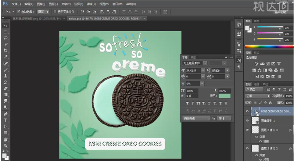Select the Eraser tool

point(6,88)
